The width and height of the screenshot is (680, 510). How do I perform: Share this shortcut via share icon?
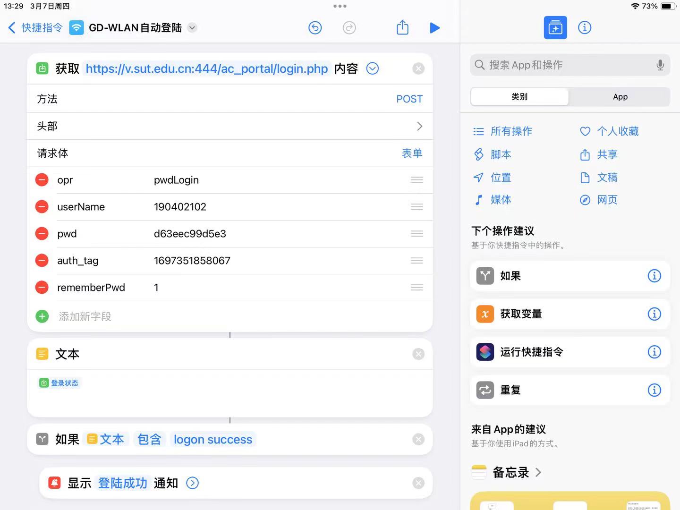[x=402, y=27]
